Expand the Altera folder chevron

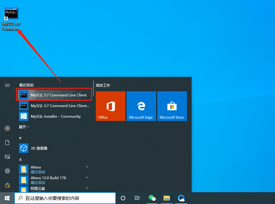pyautogui.click(x=87, y=167)
